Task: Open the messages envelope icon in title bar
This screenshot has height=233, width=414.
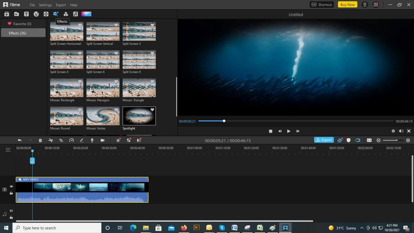Action: tap(376, 5)
